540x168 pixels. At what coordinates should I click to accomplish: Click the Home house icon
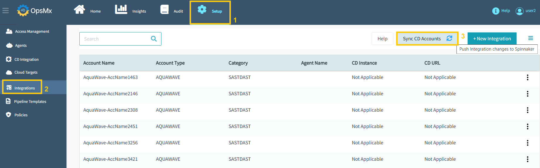click(x=79, y=10)
